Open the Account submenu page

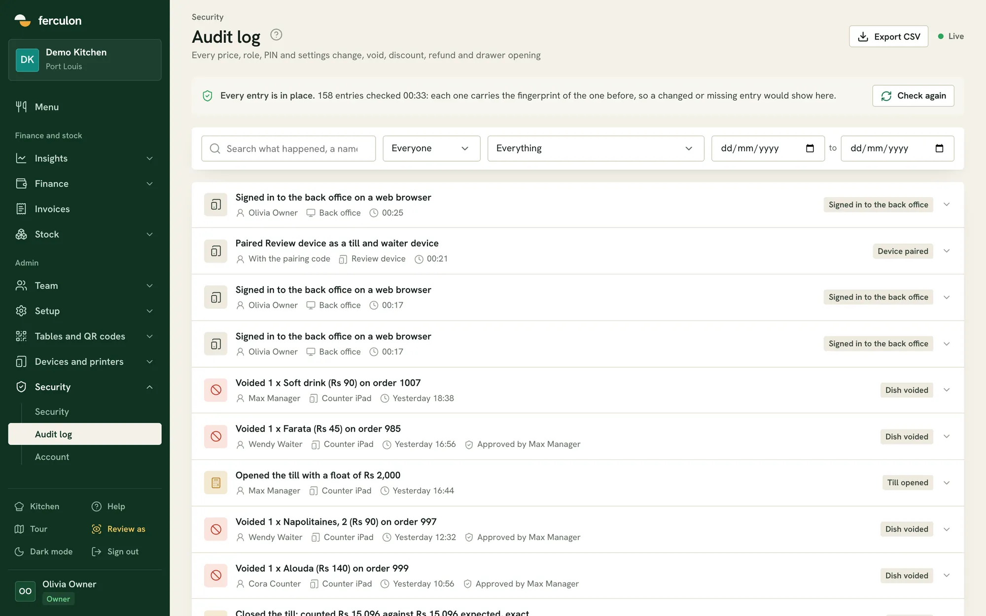click(x=52, y=457)
